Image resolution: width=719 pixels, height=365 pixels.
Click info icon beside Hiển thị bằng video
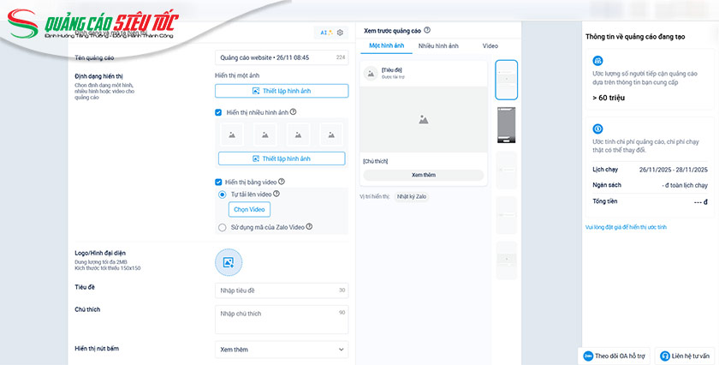click(282, 182)
